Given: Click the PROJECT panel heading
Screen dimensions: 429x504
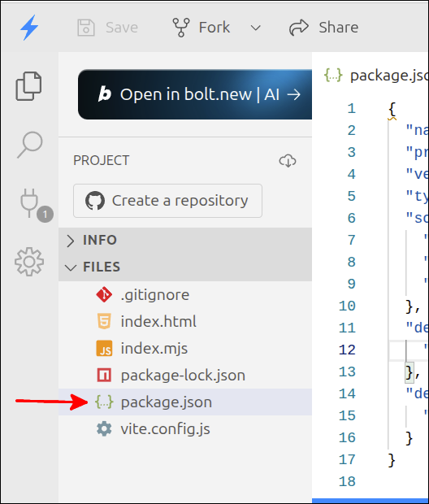Looking at the screenshot, I should 102,160.
